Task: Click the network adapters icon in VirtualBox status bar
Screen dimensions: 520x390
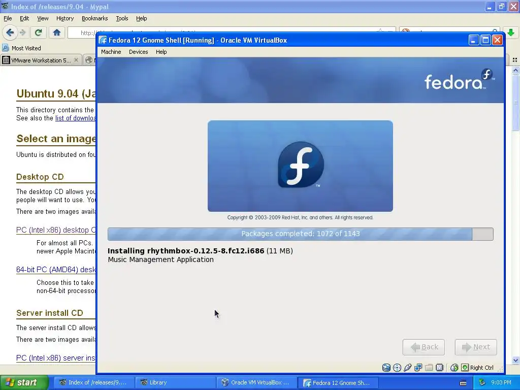Action: coord(418,368)
